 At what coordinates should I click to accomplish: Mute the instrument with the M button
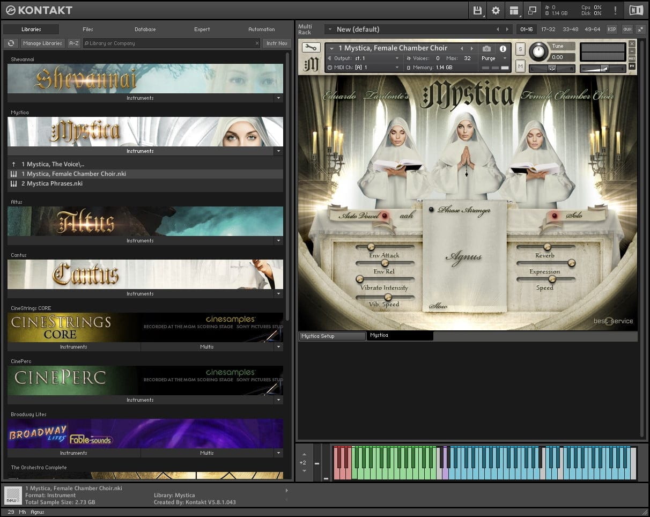[x=520, y=66]
